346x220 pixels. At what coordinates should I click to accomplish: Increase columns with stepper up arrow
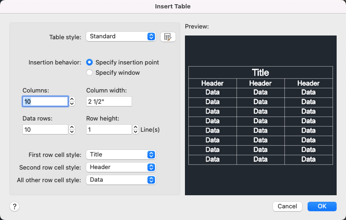[x=72, y=99]
